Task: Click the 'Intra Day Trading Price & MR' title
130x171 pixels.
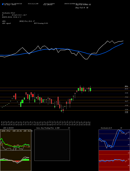Action: tap(48, 128)
